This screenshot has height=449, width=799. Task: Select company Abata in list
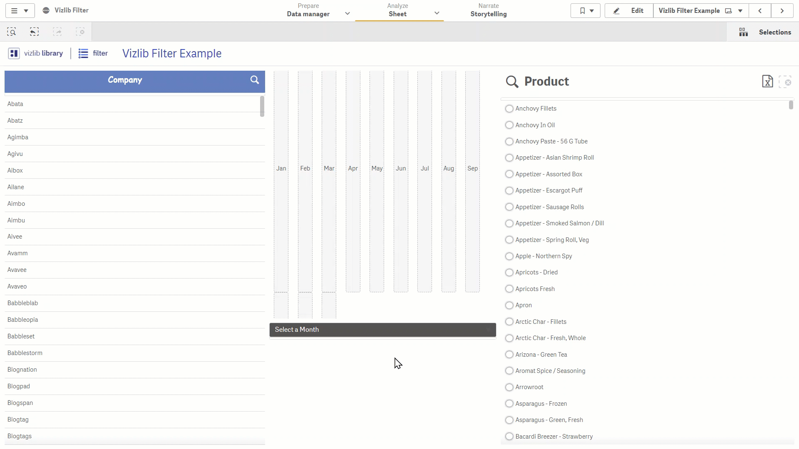pyautogui.click(x=135, y=104)
